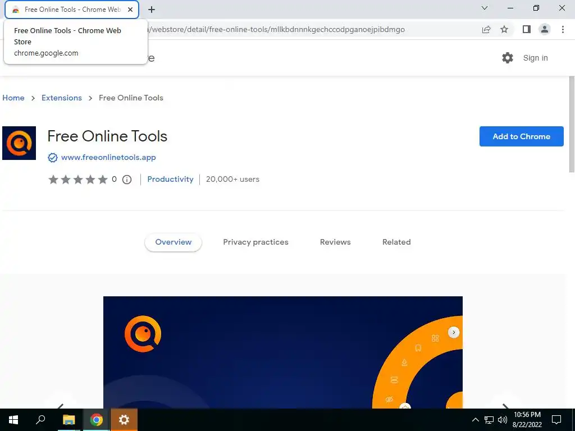Click the share this page icon
This screenshot has width=575, height=431.
click(x=486, y=29)
